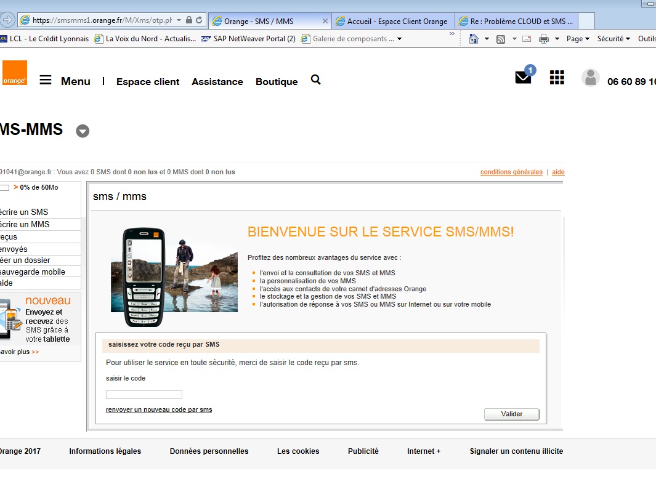This screenshot has width=656, height=484.
Task: Focus the saisir le code input field
Action: pyautogui.click(x=144, y=395)
